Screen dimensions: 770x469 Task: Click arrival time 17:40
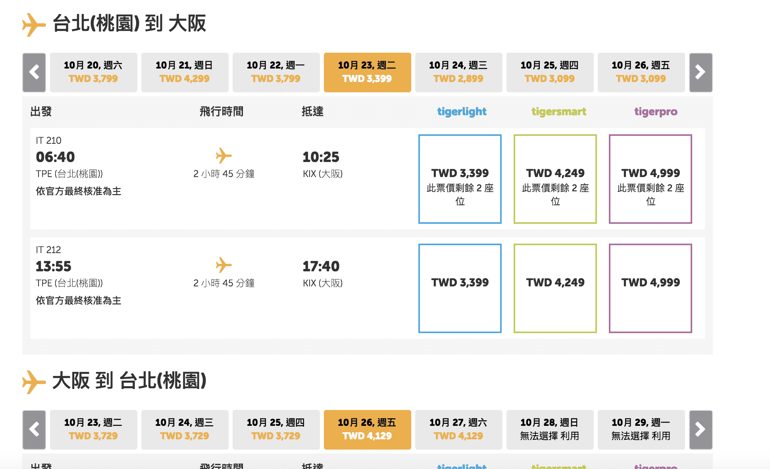tap(321, 267)
